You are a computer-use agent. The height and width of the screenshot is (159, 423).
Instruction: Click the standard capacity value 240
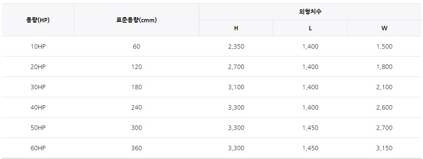pyautogui.click(x=137, y=107)
